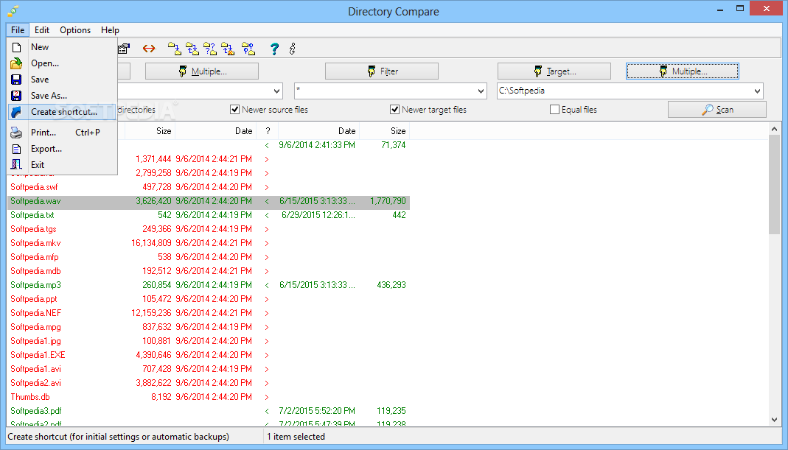Click the source-side Multiple... button
788x450 pixels.
(202, 71)
